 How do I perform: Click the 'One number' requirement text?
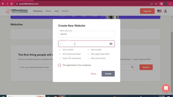coord(68,50)
